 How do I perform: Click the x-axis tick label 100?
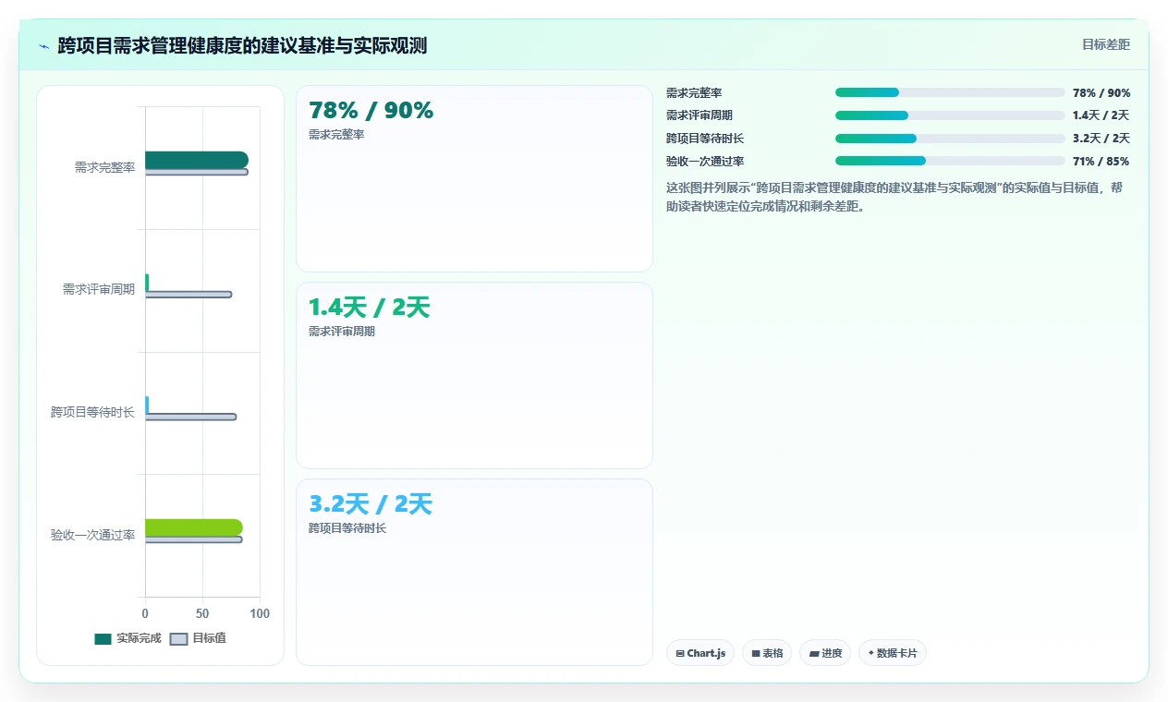(x=260, y=613)
